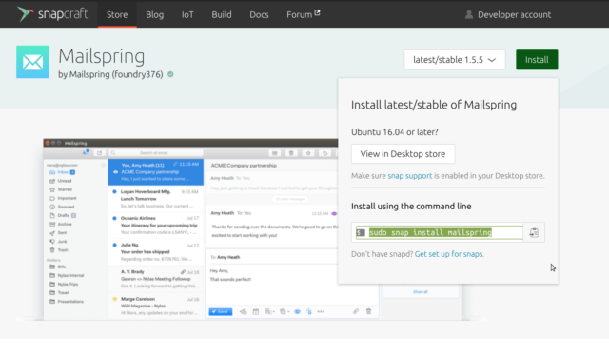Select the sudo snap install mailspring command field
The image size is (609, 356).
[x=439, y=232]
